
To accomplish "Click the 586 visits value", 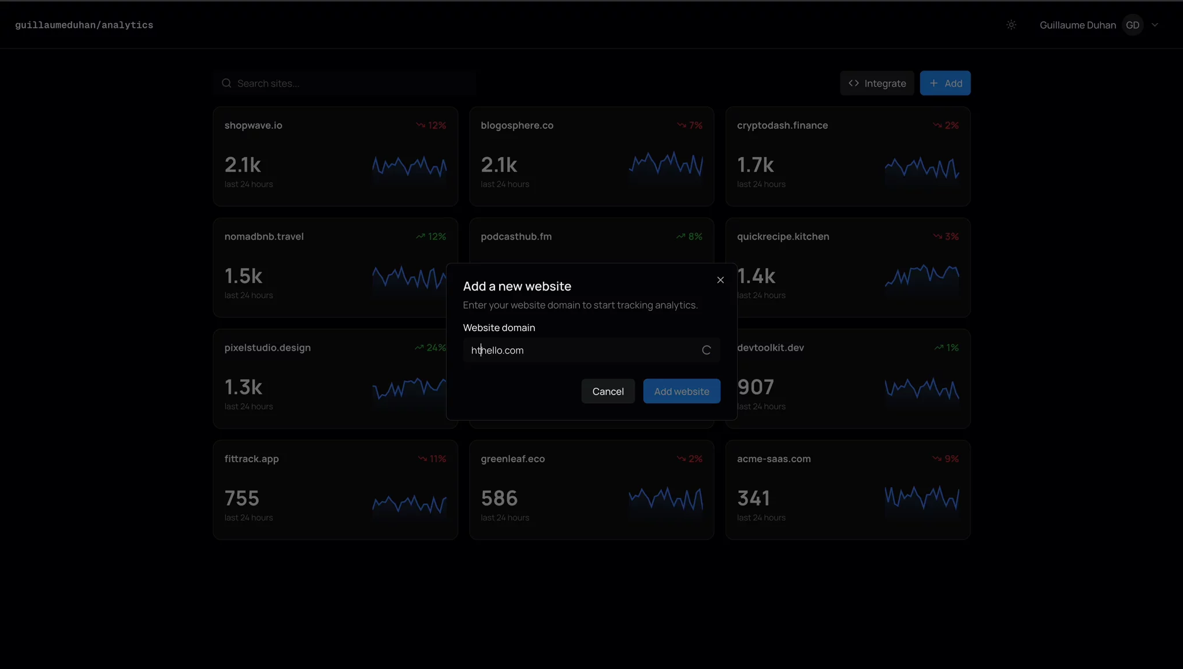I will (500, 498).
